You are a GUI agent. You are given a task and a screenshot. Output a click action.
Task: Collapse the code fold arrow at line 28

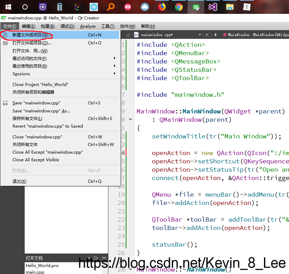[131, 269]
